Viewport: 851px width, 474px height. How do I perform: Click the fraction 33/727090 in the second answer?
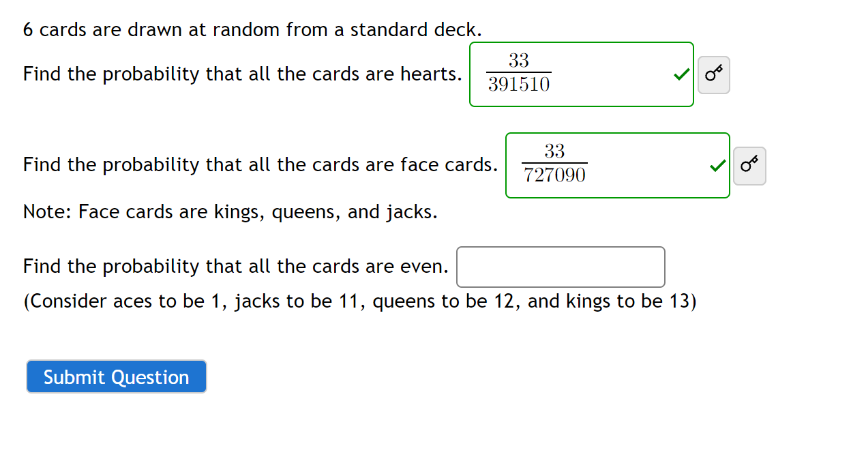(x=554, y=164)
